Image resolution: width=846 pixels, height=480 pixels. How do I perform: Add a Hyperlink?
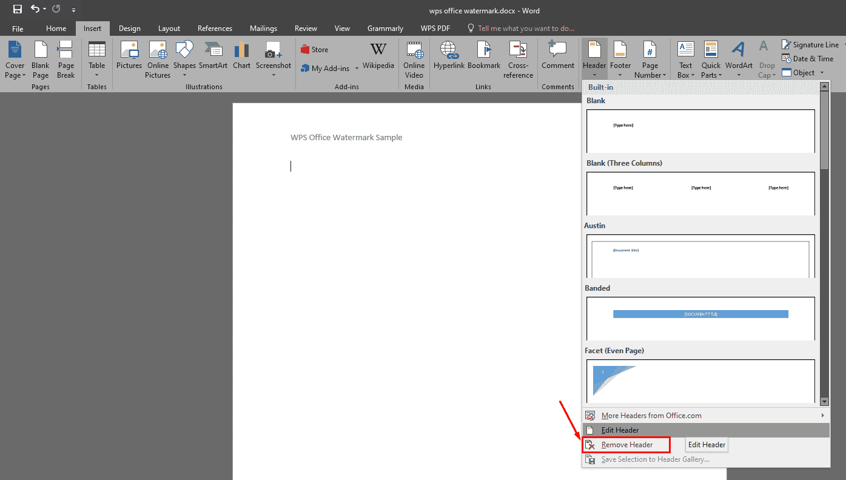click(448, 58)
